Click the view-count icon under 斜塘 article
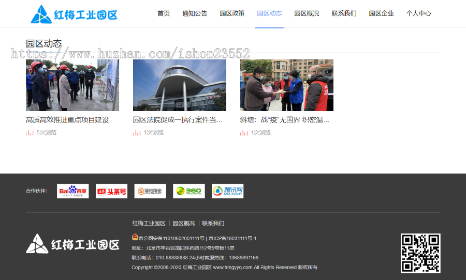The image size is (466, 280). [x=244, y=133]
